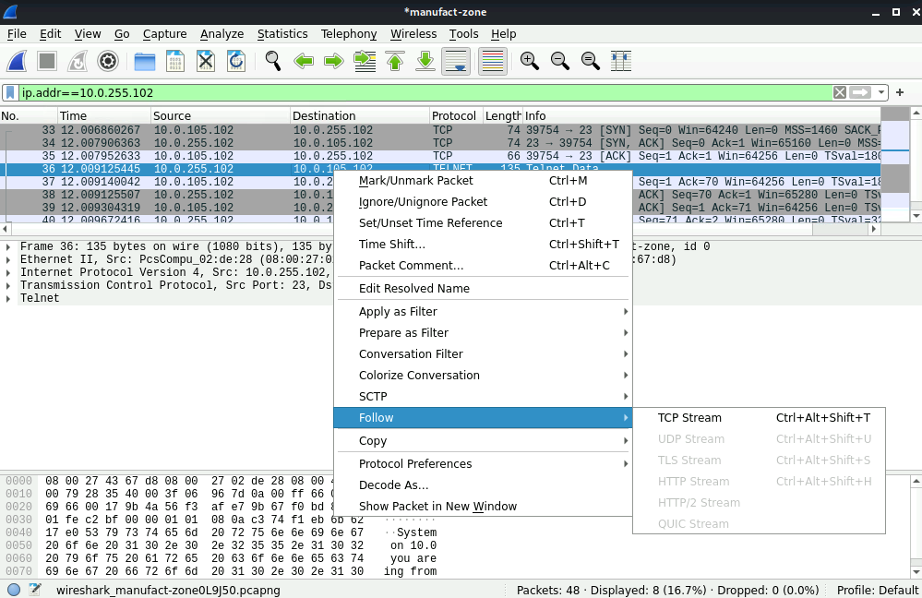Open the display filter history dropdown
The image size is (922, 598).
coord(880,93)
